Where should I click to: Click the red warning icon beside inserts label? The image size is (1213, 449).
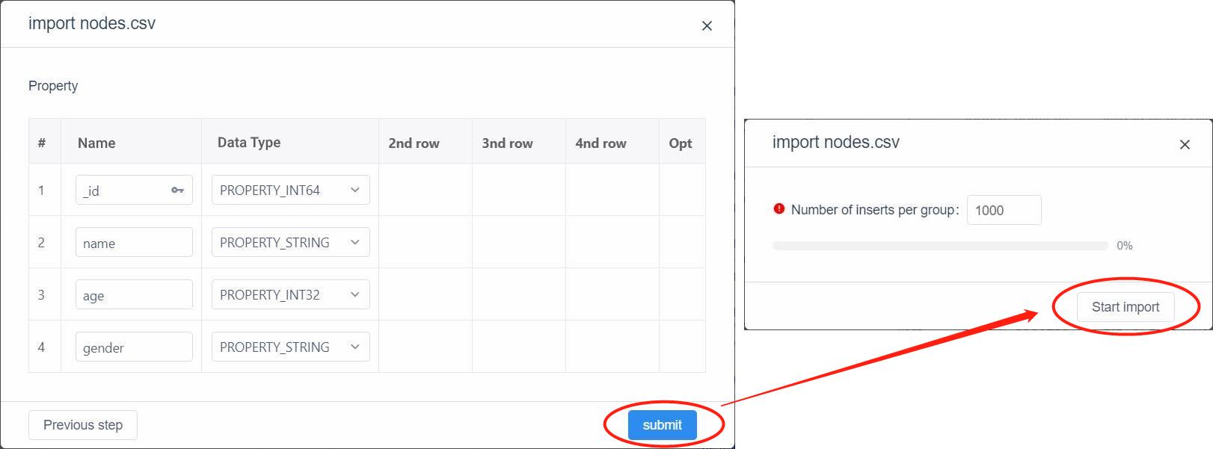tap(779, 209)
